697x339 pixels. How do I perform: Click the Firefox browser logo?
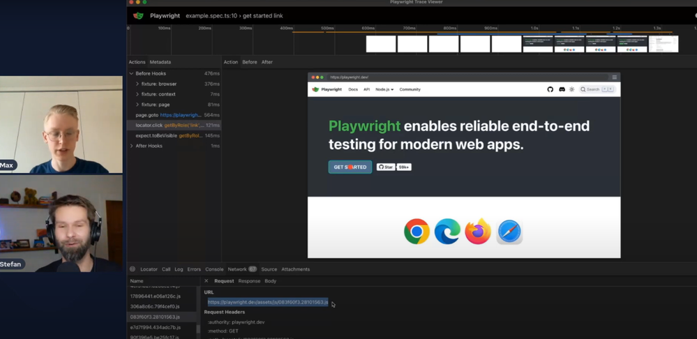tap(478, 232)
